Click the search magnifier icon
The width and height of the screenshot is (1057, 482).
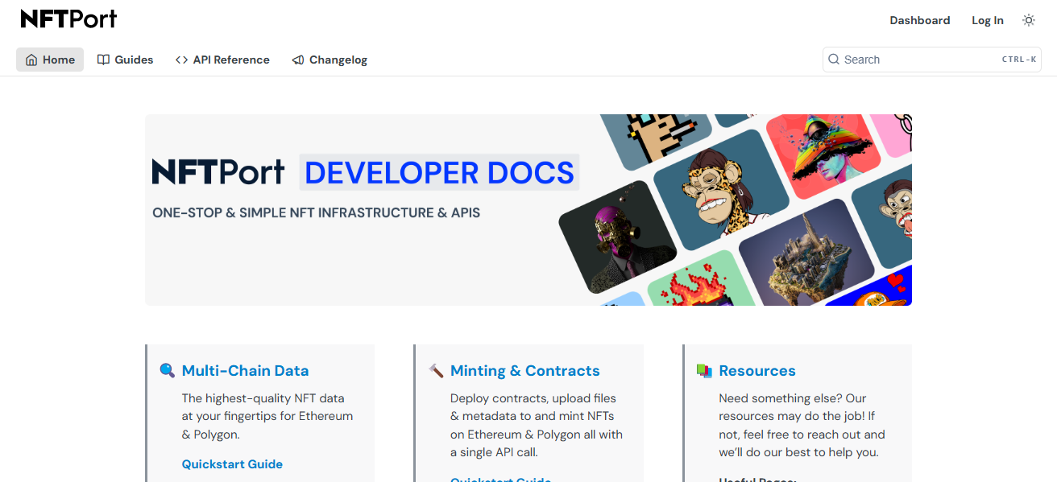(834, 60)
